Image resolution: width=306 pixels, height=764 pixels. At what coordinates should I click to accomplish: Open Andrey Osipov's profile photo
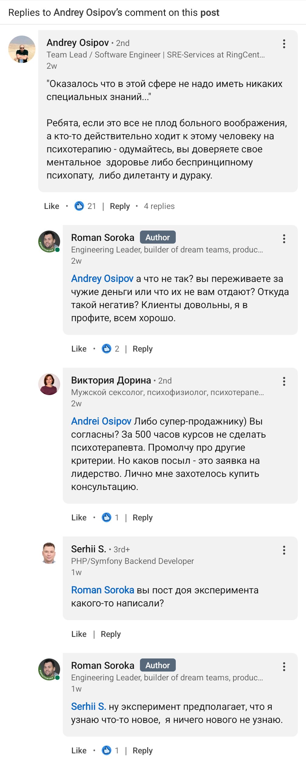(x=22, y=49)
